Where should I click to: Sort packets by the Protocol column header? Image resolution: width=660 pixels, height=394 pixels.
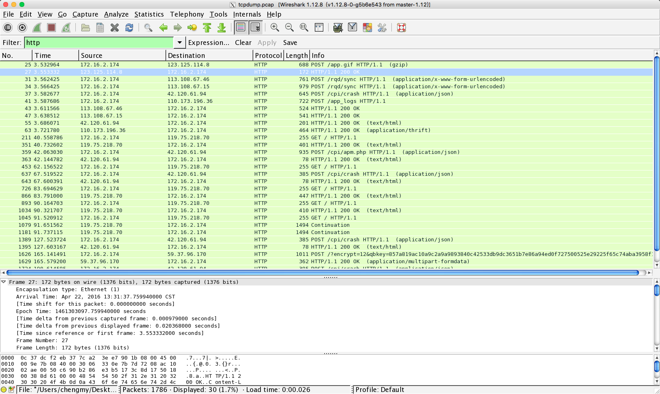tap(268, 55)
